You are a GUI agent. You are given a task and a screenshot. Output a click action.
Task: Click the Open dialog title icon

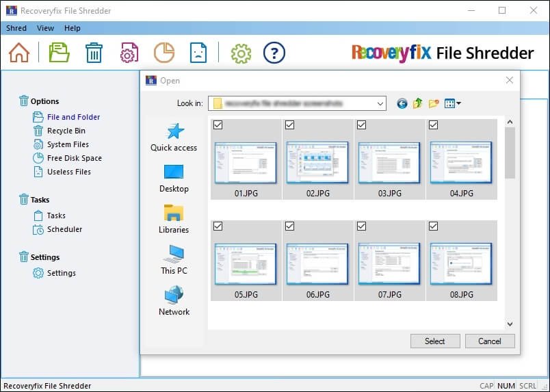(150, 80)
